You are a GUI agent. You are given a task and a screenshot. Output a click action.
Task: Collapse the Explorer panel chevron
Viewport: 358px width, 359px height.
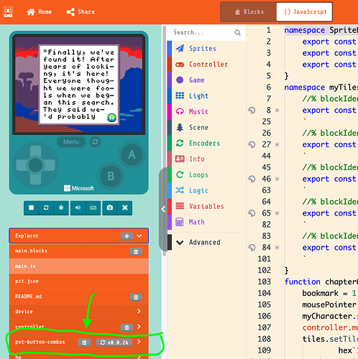(x=139, y=236)
